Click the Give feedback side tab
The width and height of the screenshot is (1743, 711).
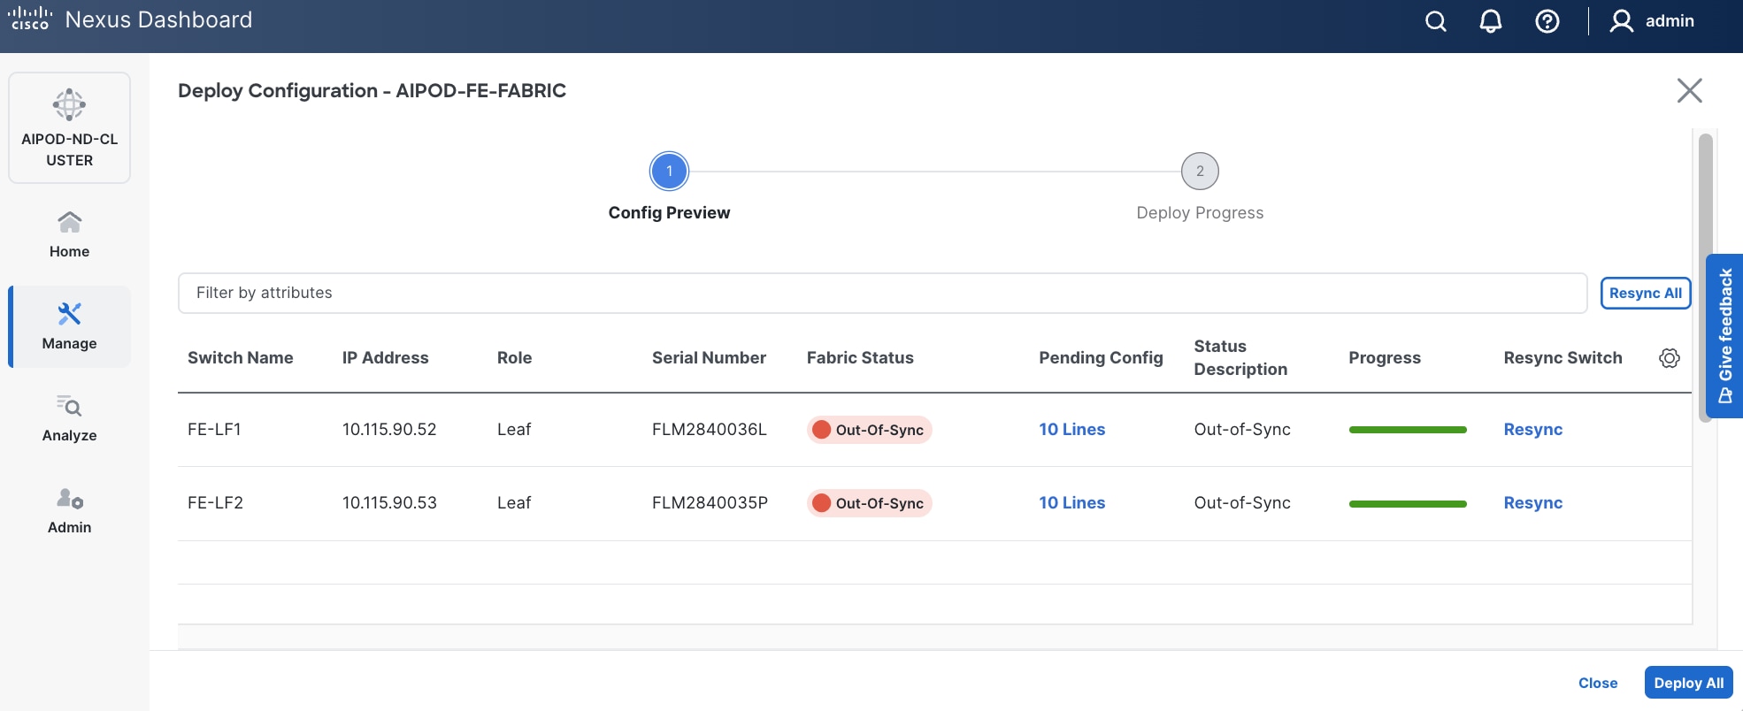tap(1724, 336)
